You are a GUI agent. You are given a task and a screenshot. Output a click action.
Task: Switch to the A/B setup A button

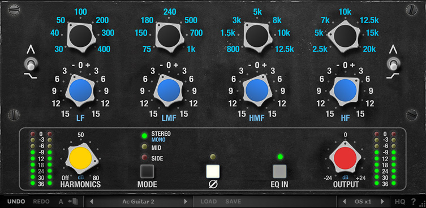coord(61,201)
